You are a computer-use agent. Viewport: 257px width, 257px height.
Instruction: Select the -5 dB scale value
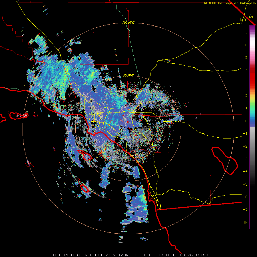[245, 184]
